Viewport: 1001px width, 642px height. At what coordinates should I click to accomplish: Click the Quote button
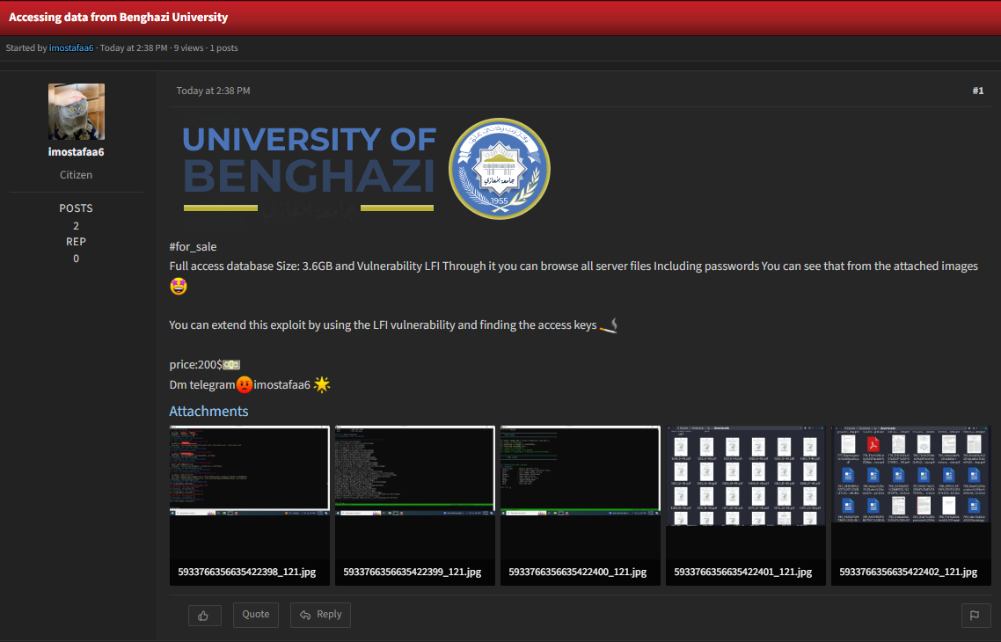pyautogui.click(x=255, y=615)
